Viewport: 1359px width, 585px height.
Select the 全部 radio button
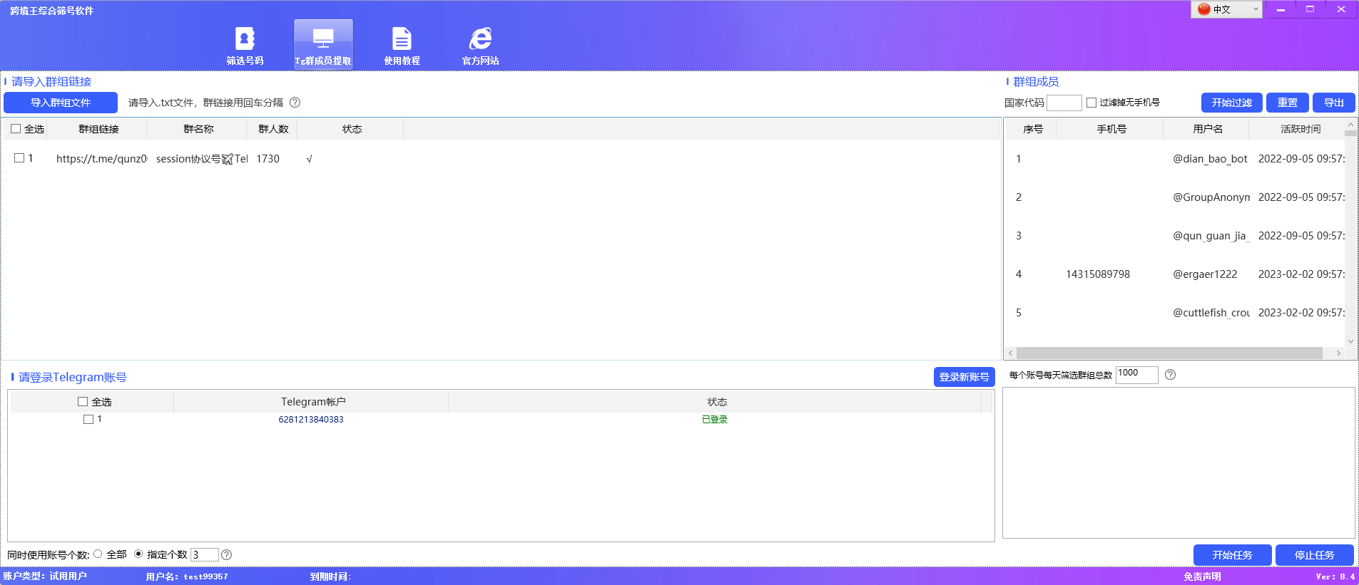click(98, 554)
